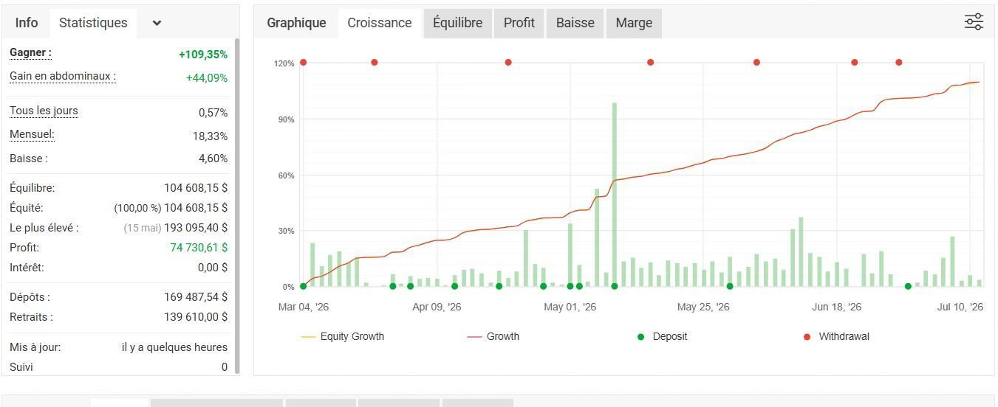Image resolution: width=998 pixels, height=407 pixels.
Task: Click the 74 730,61 $ profit value
Action: pos(199,248)
